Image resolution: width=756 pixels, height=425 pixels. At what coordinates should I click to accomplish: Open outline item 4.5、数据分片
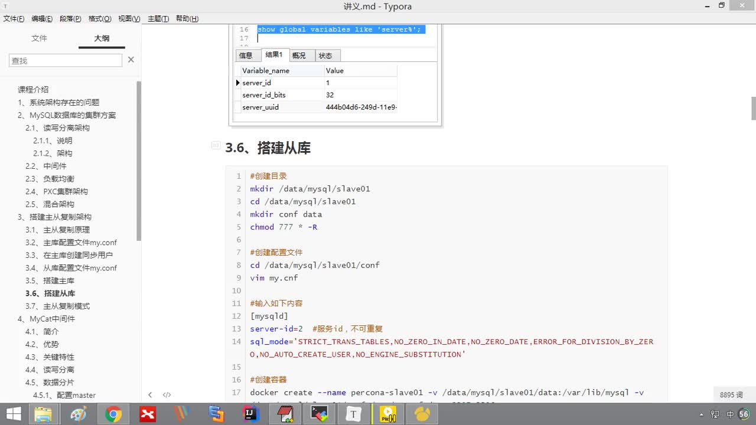click(50, 382)
